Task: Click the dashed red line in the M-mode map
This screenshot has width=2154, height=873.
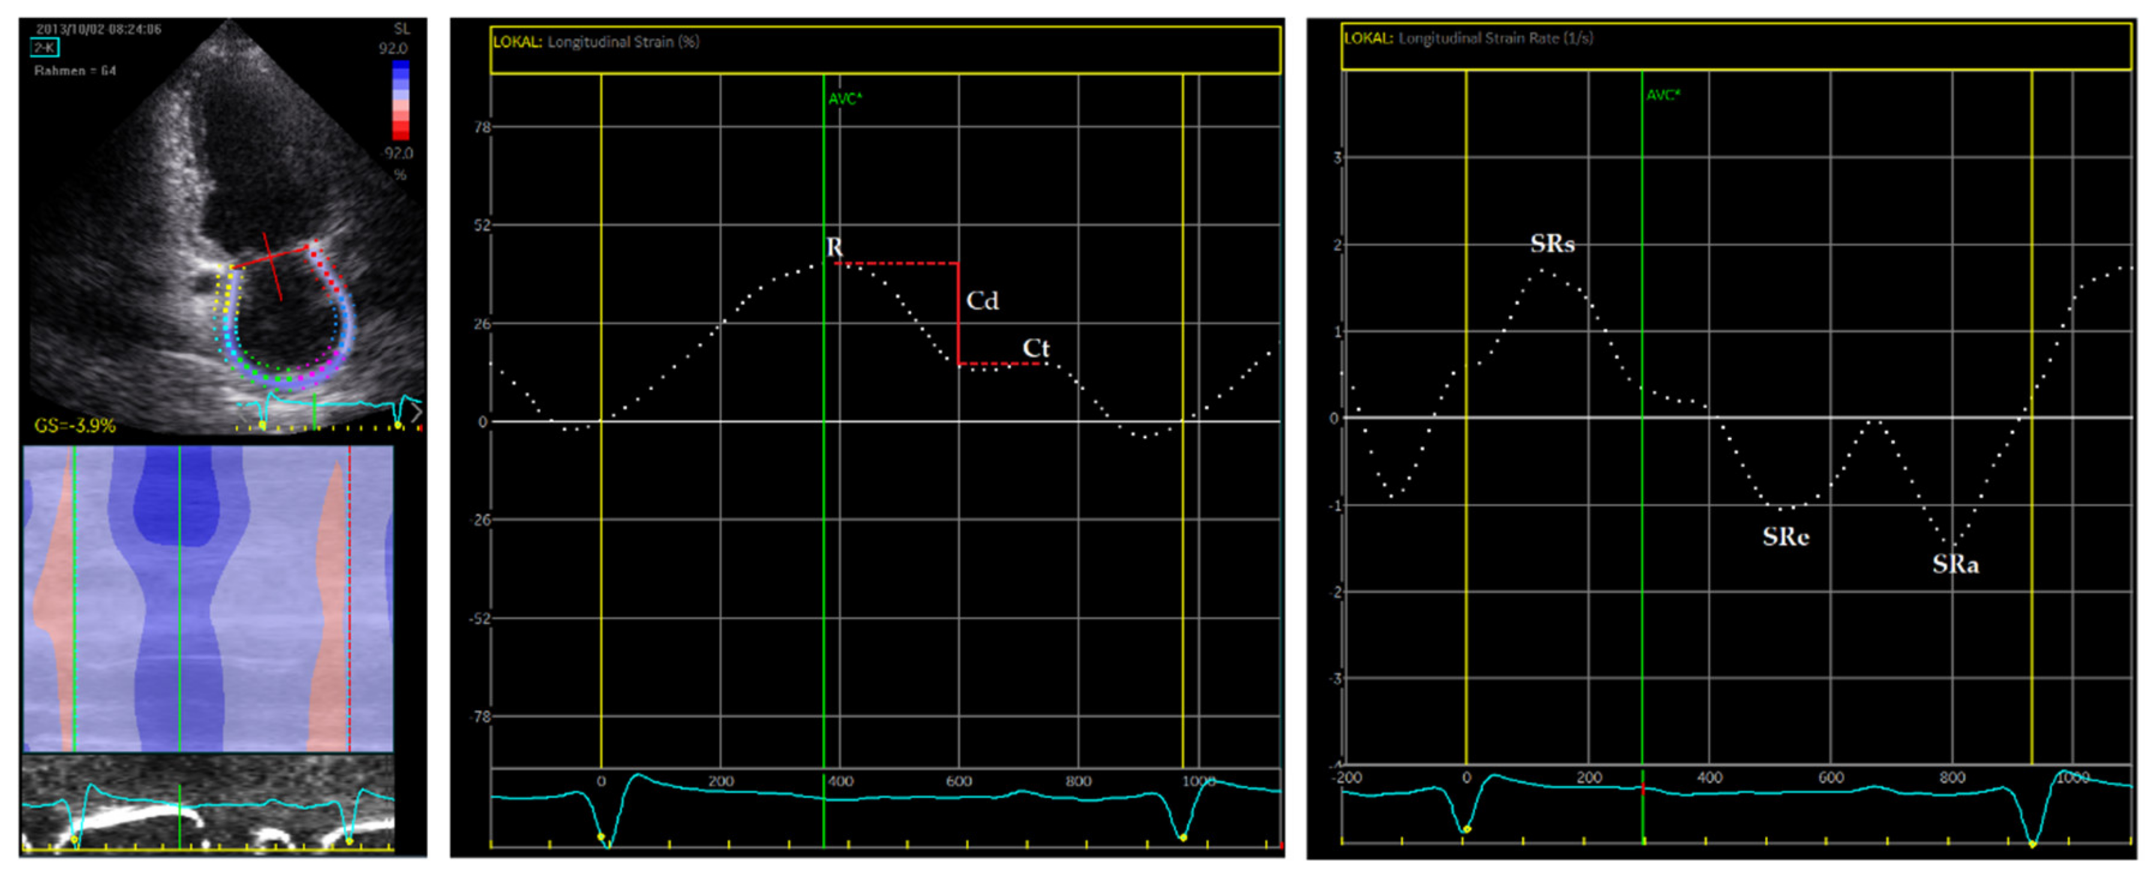Action: point(350,598)
